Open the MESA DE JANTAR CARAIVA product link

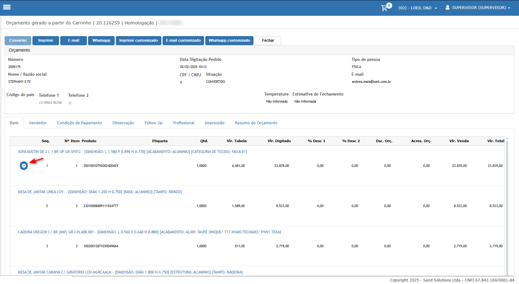click(130, 272)
